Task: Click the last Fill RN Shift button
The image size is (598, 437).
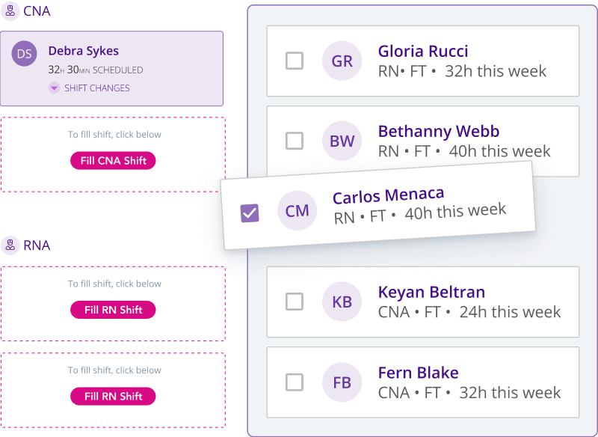Action: coord(113,397)
